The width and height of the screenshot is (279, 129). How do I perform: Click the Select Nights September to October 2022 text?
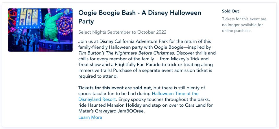click(x=122, y=32)
